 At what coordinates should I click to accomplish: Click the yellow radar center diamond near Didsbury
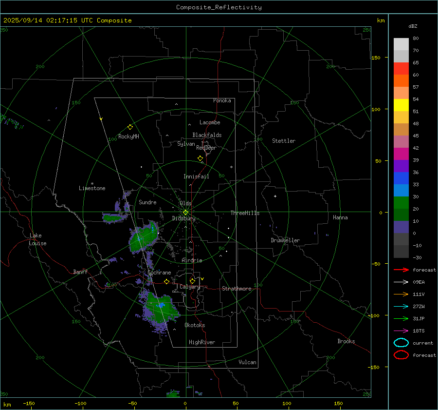coord(186,213)
